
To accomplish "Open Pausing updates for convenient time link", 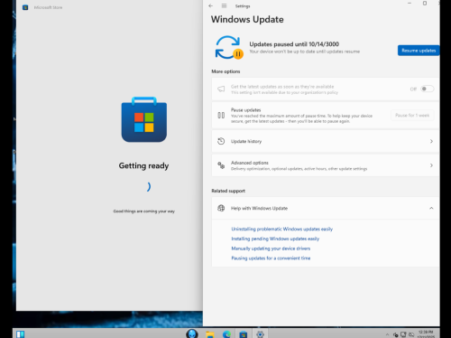I will point(271,258).
